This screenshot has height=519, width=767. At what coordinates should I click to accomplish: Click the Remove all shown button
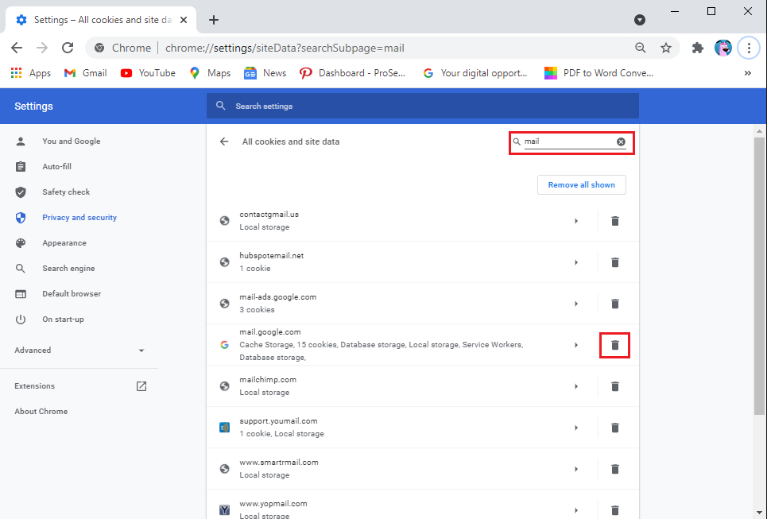click(581, 184)
